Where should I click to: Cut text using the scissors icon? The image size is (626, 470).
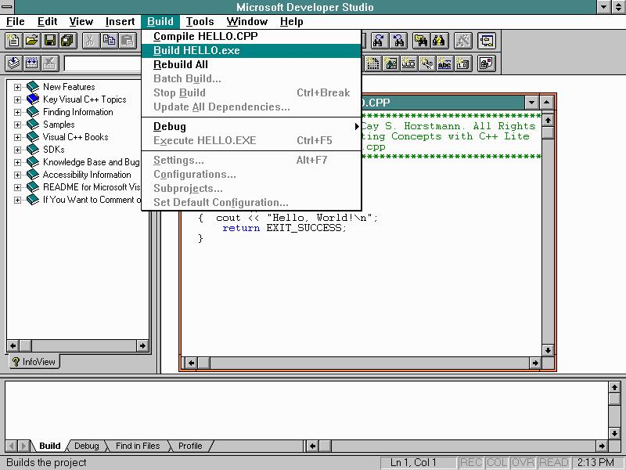tap(91, 41)
